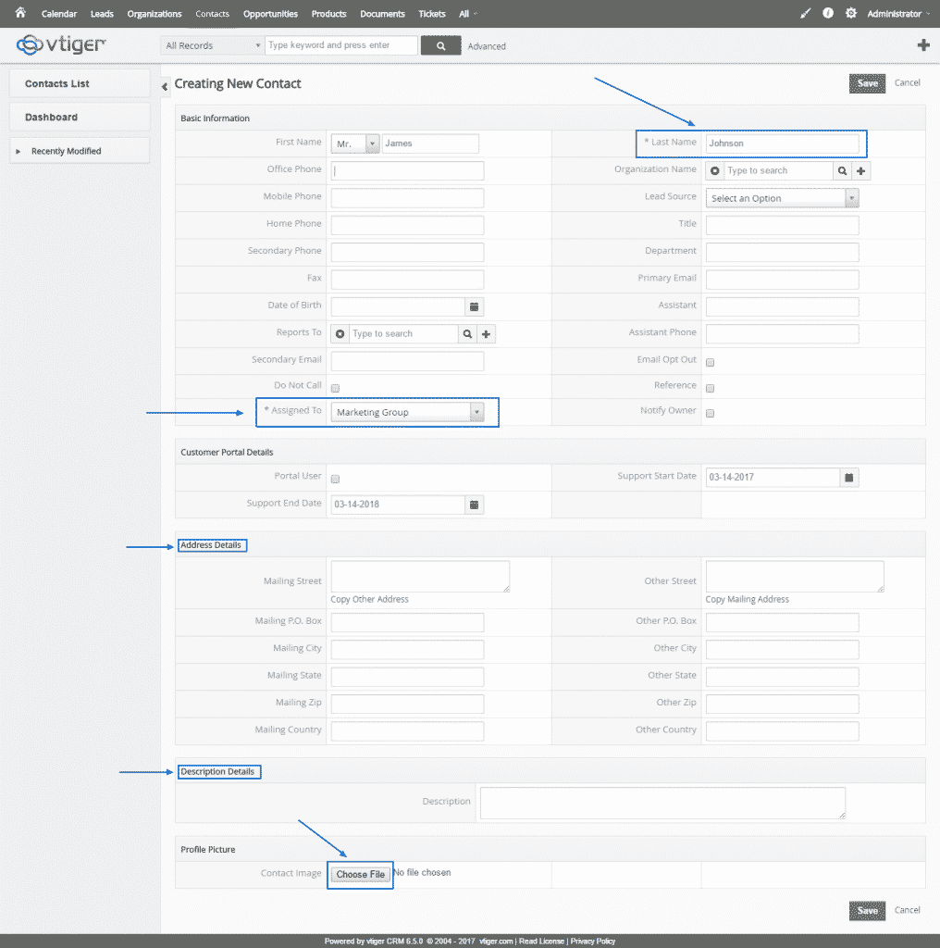Viewport: 940px width, 948px height.
Task: Click the global add record plus icon
Action: (x=922, y=44)
